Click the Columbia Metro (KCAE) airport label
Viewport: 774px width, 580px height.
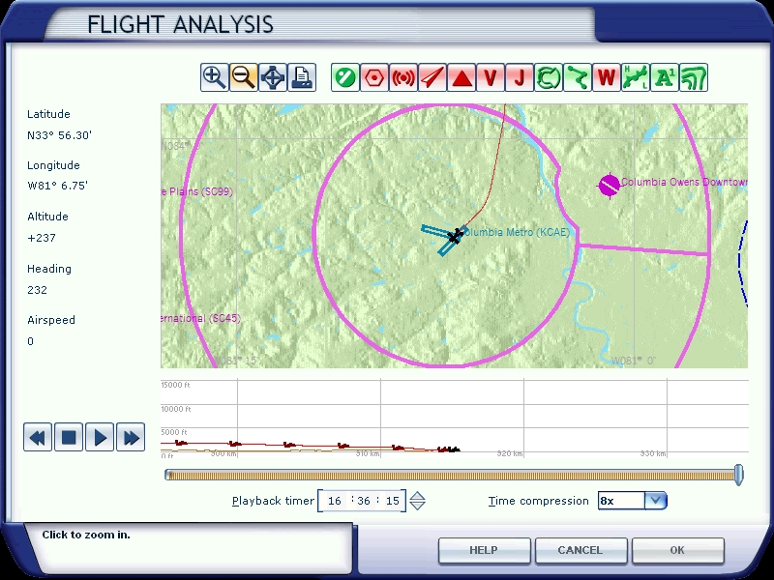click(517, 232)
